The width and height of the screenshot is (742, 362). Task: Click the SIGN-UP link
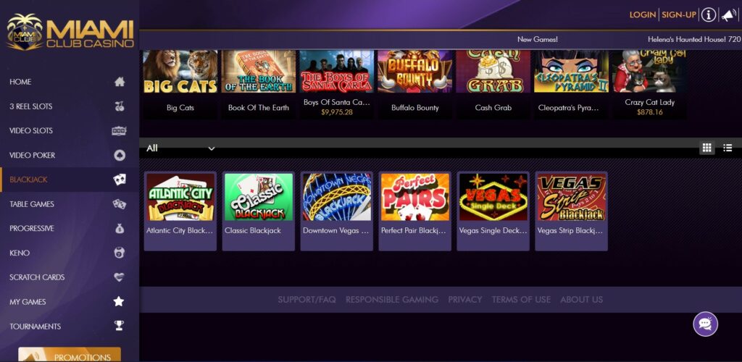(678, 15)
